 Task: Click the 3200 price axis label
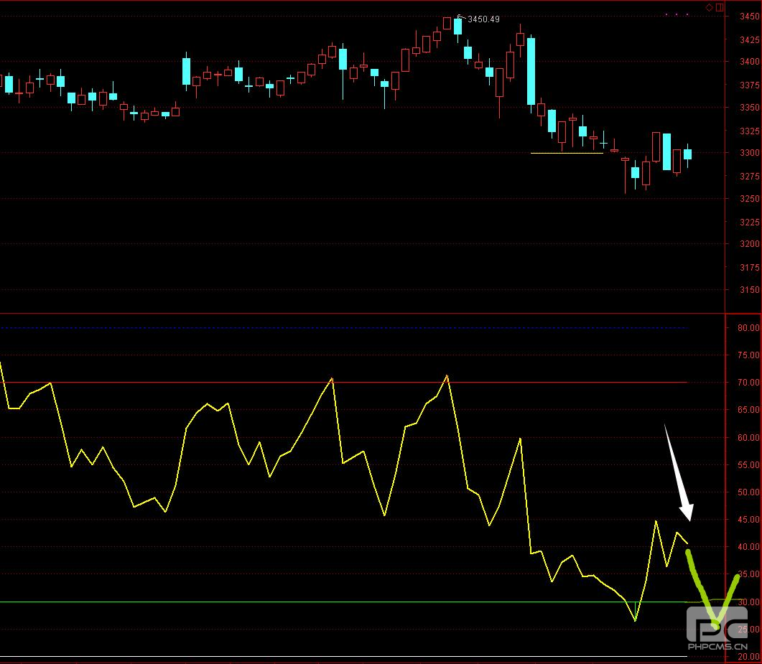749,244
